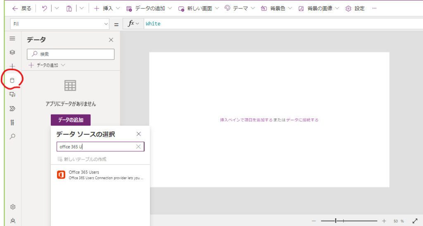This screenshot has height=226, width=423.
Task: Click the fit to window expand icon
Action: pos(415,221)
